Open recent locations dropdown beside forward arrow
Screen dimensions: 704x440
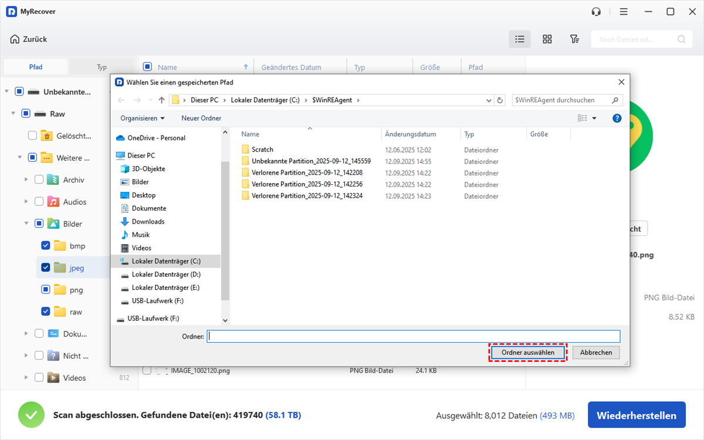pyautogui.click(x=150, y=100)
